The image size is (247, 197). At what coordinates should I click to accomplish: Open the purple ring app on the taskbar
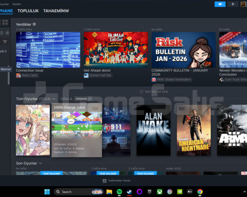(x=139, y=192)
